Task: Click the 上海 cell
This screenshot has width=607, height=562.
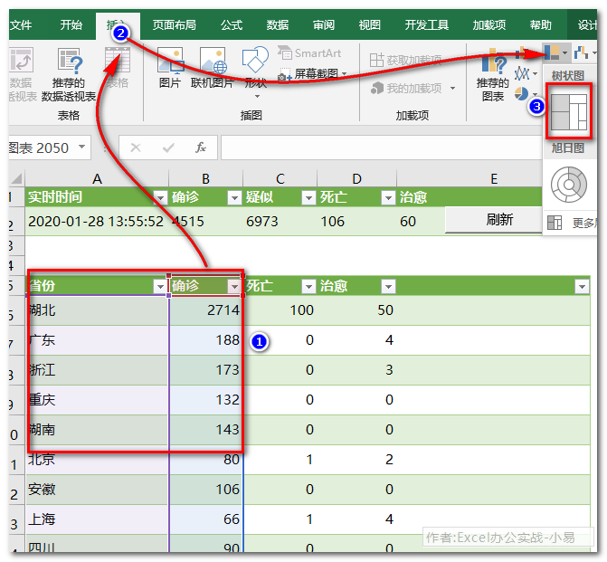Action: [97, 519]
